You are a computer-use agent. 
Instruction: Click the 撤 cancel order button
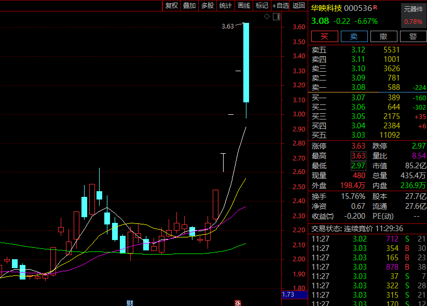click(x=383, y=36)
